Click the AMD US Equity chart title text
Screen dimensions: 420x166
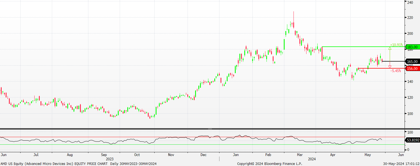pyautogui.click(x=54, y=164)
